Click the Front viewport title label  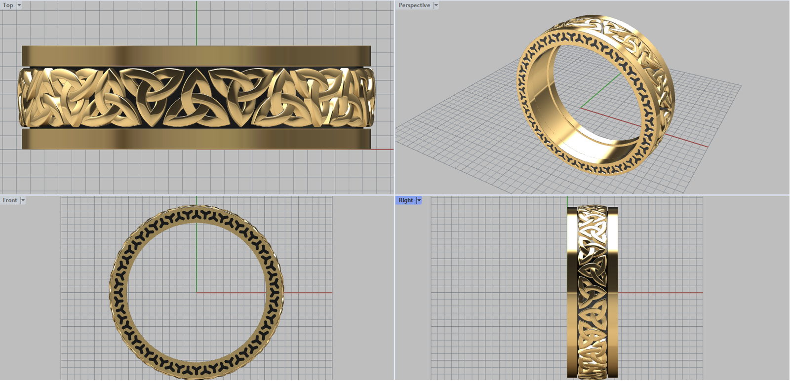click(x=10, y=200)
